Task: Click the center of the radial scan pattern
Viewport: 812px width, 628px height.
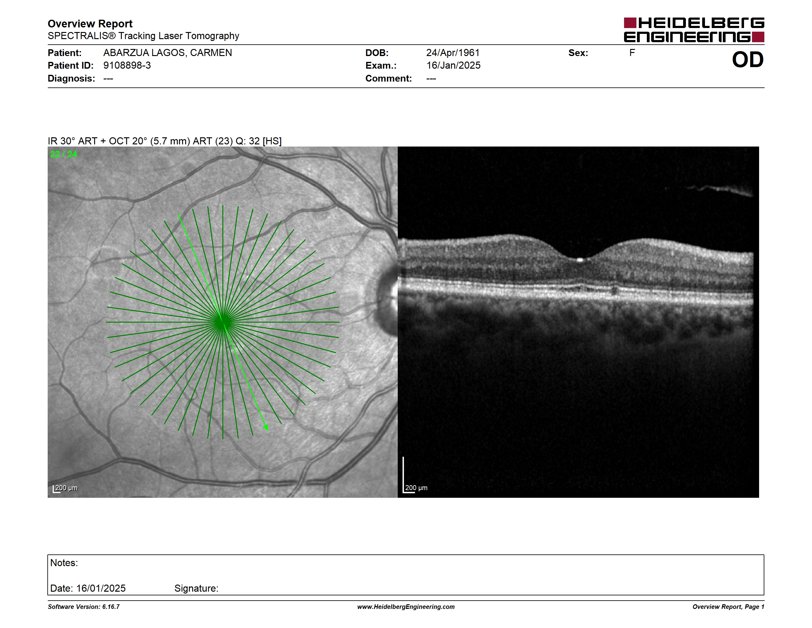Action: point(223,322)
